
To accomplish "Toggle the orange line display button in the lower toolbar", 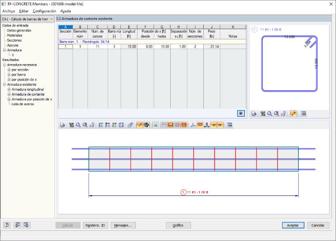I will coord(140,125).
